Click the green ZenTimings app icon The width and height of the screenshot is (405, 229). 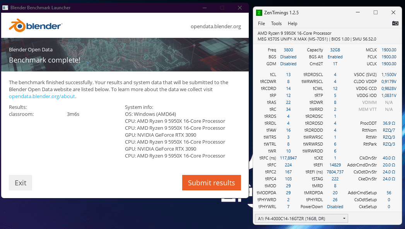[259, 13]
